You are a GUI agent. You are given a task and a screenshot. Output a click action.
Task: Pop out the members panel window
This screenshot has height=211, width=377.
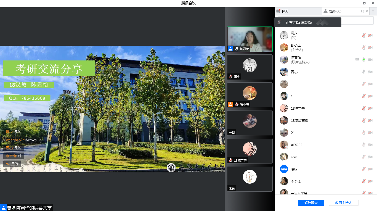coord(362,11)
